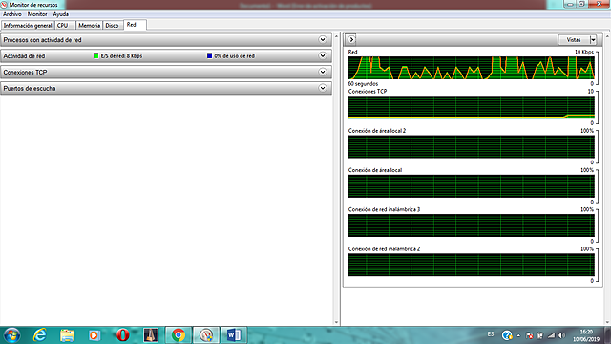Expand the Conexiones TCP section
Screen dimensions: 611x344
click(x=323, y=72)
